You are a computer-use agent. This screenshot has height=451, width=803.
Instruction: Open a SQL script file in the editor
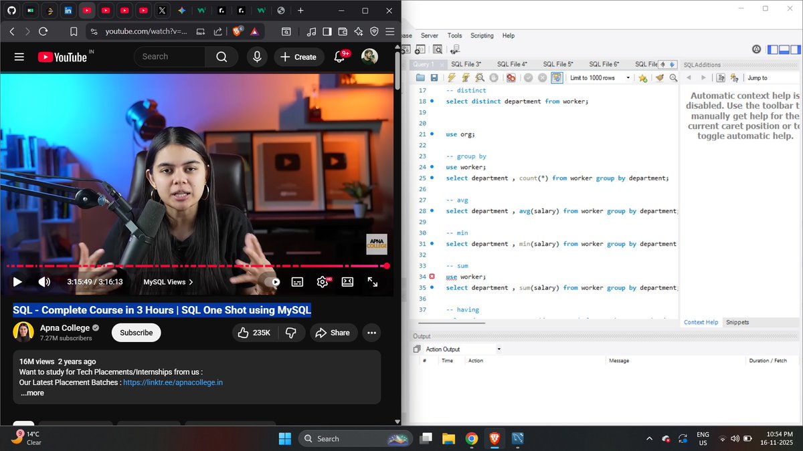point(420,78)
